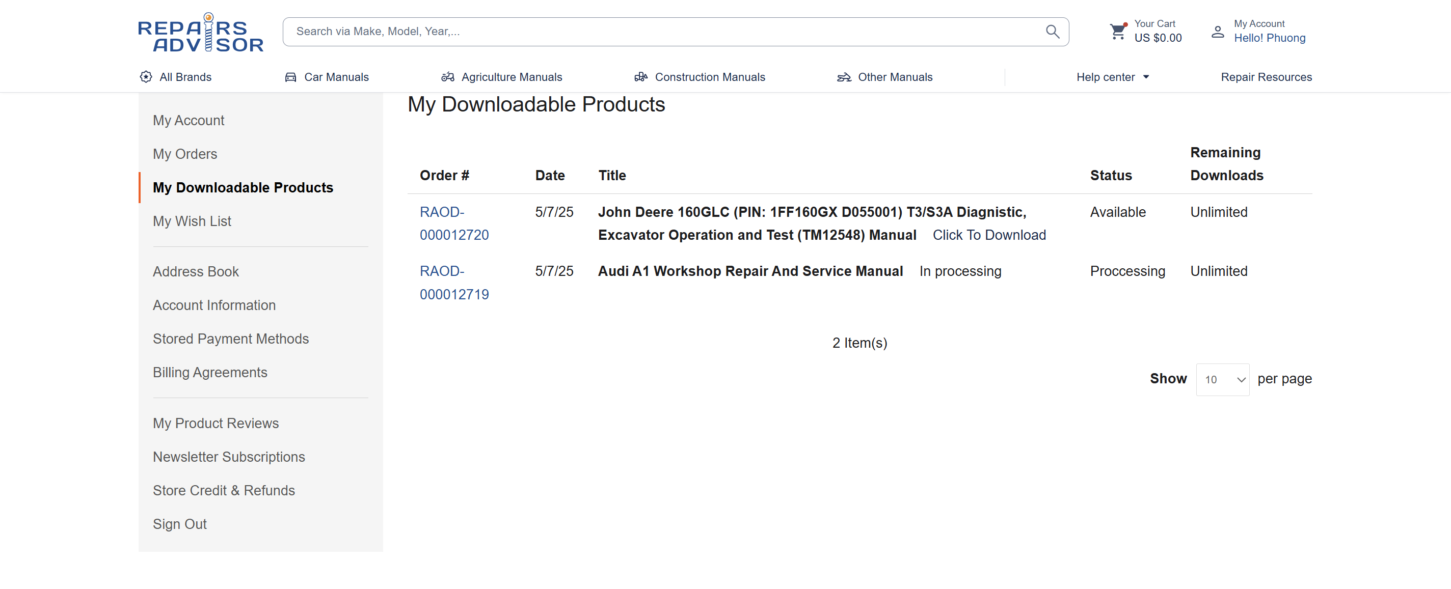Open the Repairs Advisor logo home link
Screen dimensions: 1451x589
tap(201, 32)
